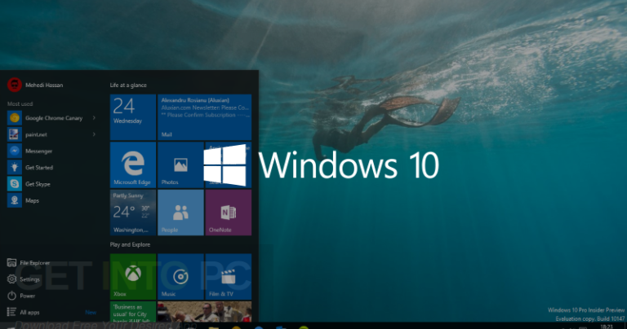
Task: Open the Mail live tile
Action: pos(204,117)
